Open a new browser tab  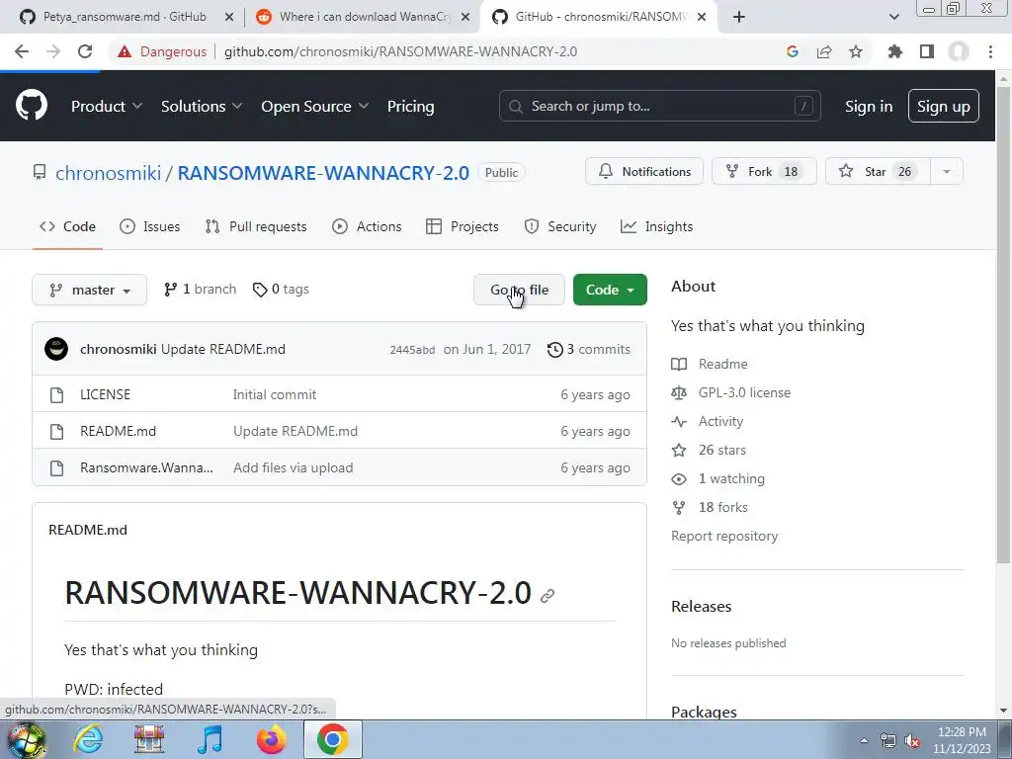click(x=739, y=17)
